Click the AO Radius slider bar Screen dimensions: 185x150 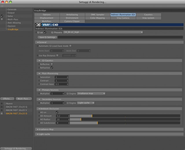click(125, 119)
